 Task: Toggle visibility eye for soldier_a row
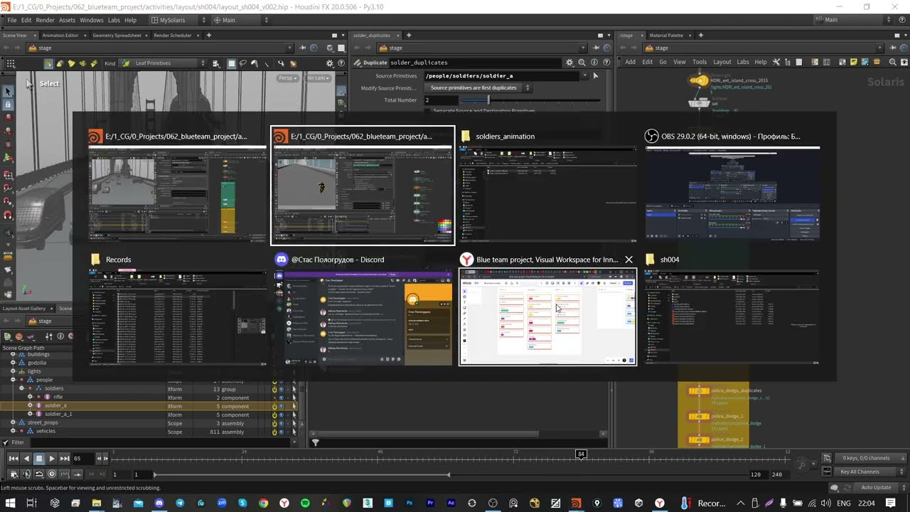coord(282,406)
